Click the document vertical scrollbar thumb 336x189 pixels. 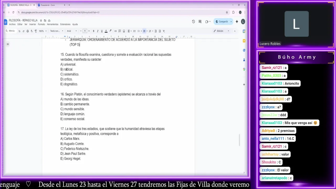tap(239, 140)
